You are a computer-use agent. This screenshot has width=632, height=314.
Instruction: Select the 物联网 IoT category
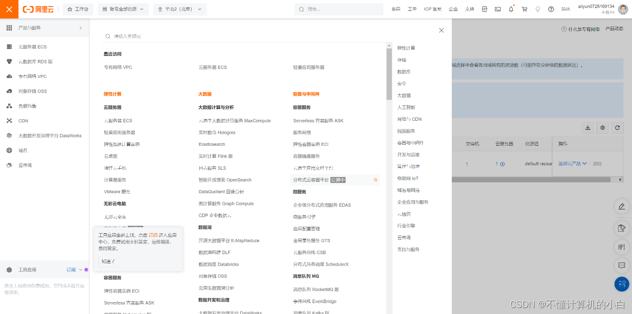click(408, 178)
